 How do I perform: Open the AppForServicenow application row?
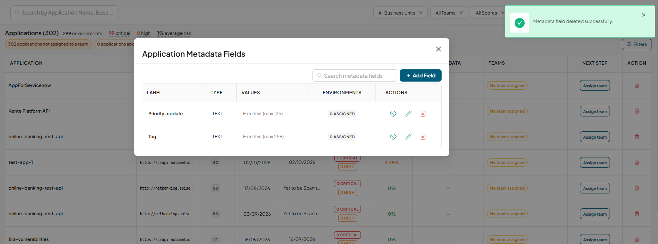coord(30,85)
